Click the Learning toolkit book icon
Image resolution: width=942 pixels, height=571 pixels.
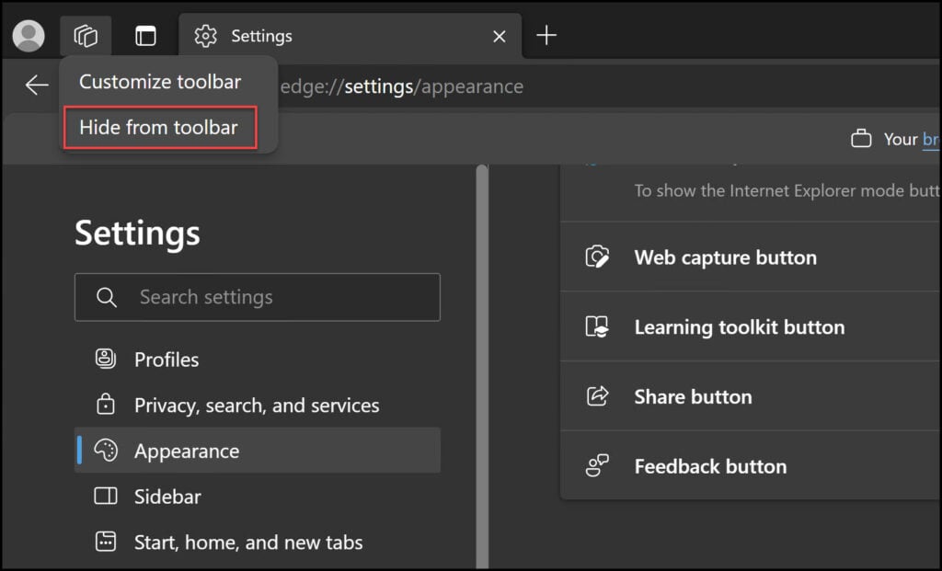pos(597,326)
